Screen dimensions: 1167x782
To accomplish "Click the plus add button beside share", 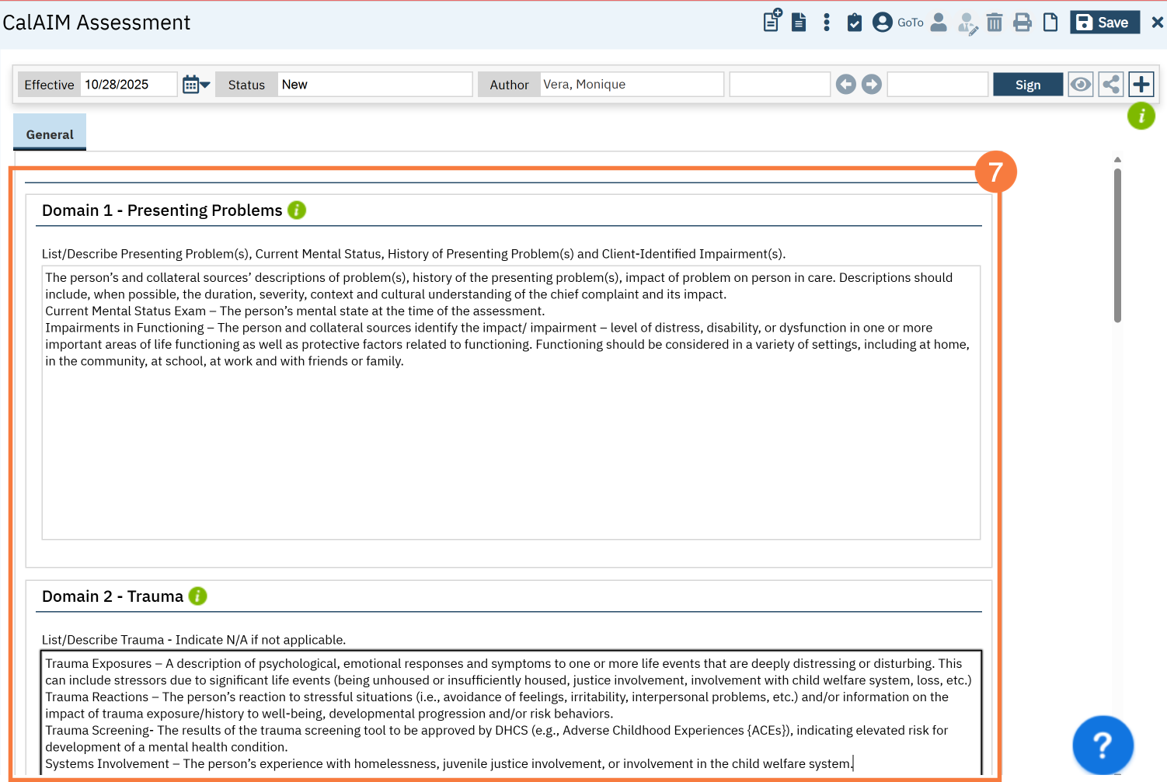I will tap(1141, 85).
